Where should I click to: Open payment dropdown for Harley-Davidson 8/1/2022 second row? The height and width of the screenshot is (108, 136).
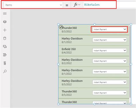tap(110, 40)
